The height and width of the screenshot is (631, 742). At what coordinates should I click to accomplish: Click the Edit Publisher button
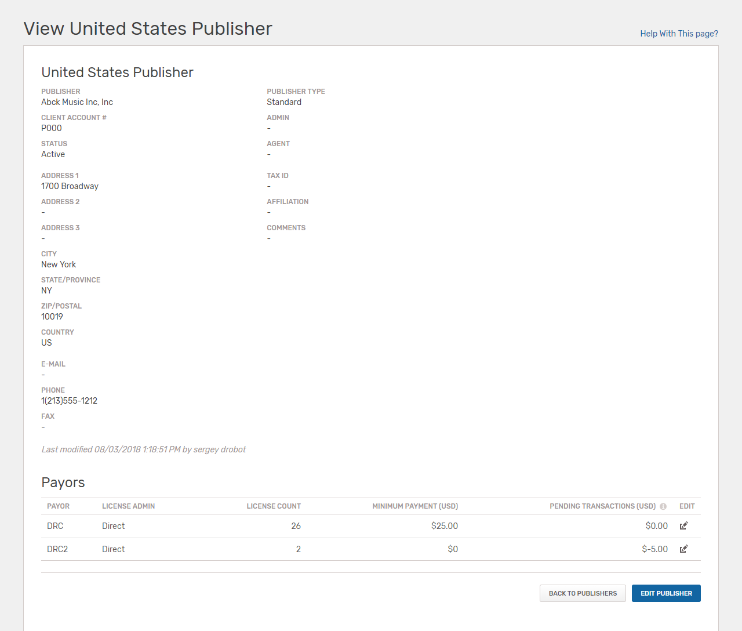pos(666,593)
